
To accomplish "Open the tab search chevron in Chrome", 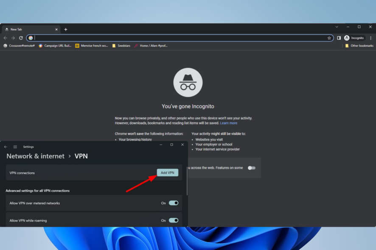I will click(x=337, y=27).
